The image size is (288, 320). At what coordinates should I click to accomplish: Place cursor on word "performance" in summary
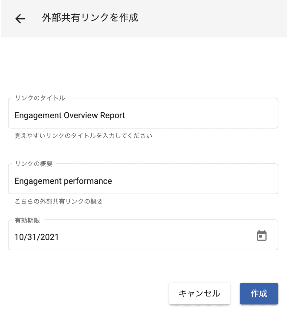tap(88, 181)
